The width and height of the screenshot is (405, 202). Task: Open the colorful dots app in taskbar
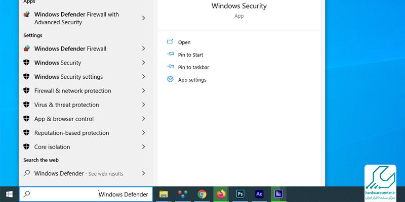tap(183, 194)
